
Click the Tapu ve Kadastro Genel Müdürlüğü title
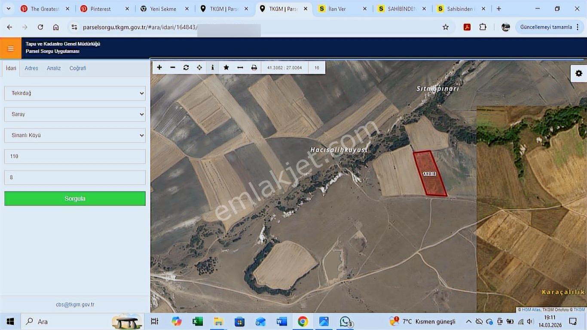coord(63,44)
